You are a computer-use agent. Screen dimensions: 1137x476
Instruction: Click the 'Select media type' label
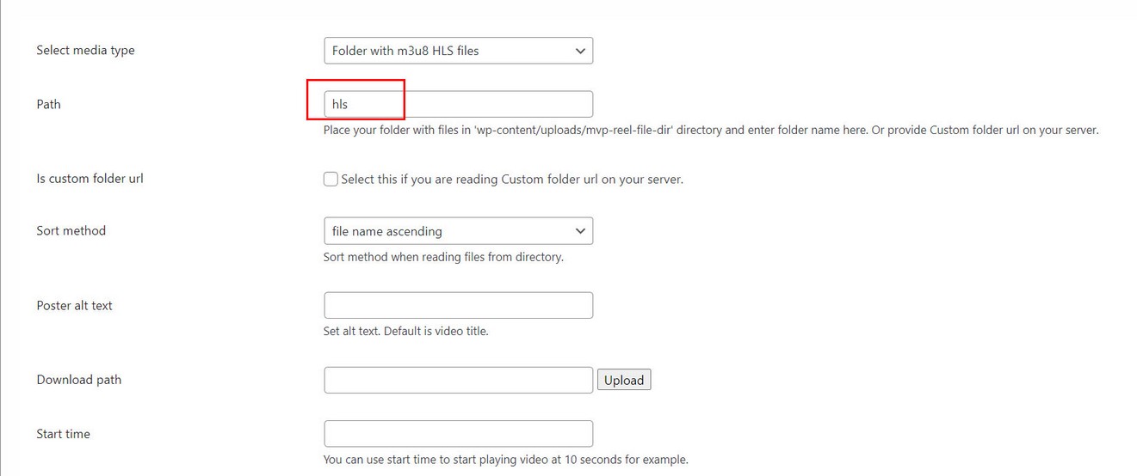(85, 51)
